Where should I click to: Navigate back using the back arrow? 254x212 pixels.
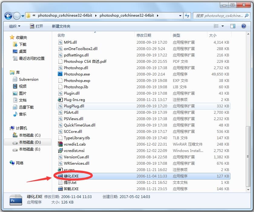point(8,15)
